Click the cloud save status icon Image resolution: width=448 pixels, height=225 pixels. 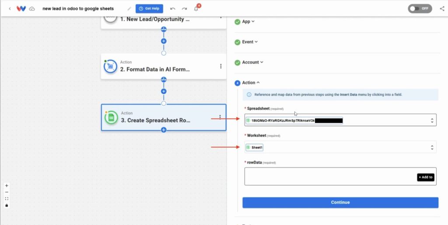32,9
